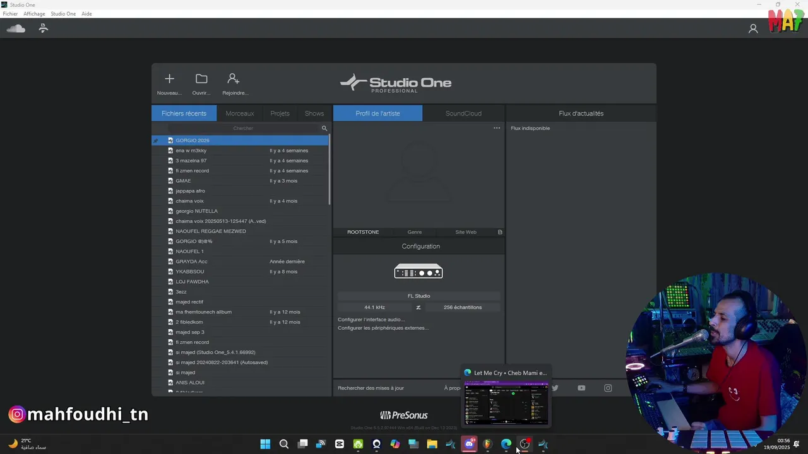The image size is (808, 454).
Task: Select recent file 3 mazelna 97
Action: (x=240, y=161)
